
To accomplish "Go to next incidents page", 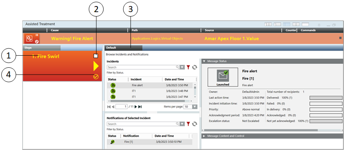I will 136,107.
